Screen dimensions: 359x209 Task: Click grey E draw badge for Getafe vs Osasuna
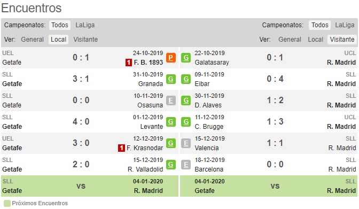(171, 100)
